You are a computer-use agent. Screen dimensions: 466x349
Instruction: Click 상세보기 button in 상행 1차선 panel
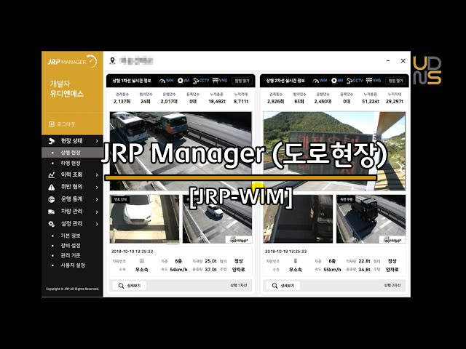(x=130, y=286)
